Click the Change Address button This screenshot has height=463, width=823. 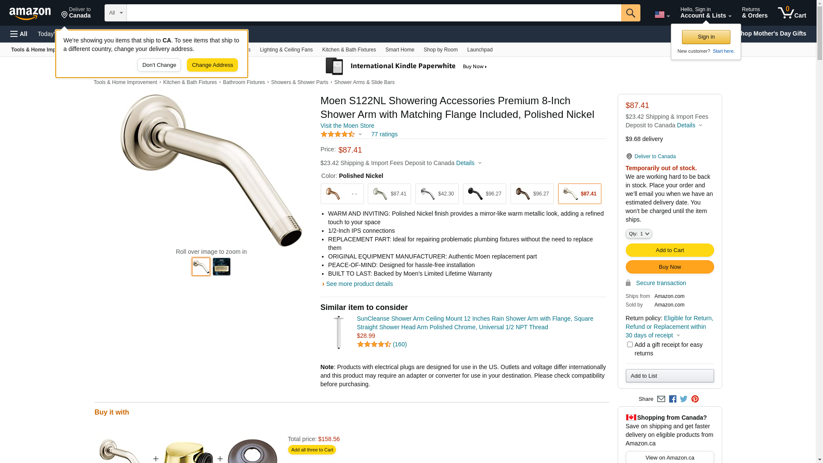pyautogui.click(x=212, y=65)
